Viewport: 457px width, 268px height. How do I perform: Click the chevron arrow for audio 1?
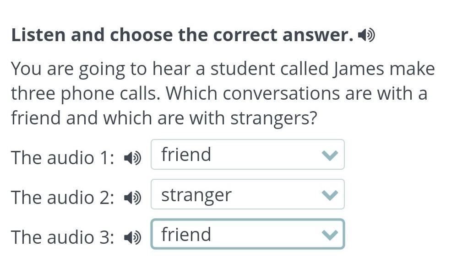pyautogui.click(x=330, y=155)
